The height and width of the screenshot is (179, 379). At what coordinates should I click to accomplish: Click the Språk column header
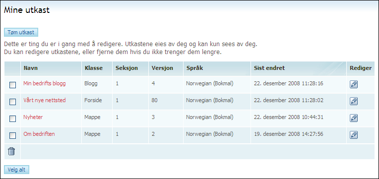pos(194,68)
